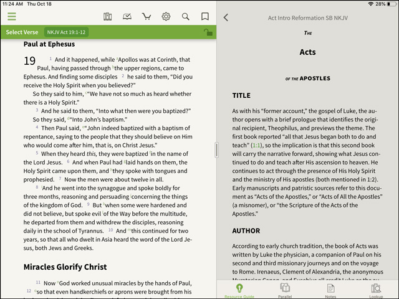Tap verse number 5
This screenshot has height=299, width=399.
pos(37,153)
